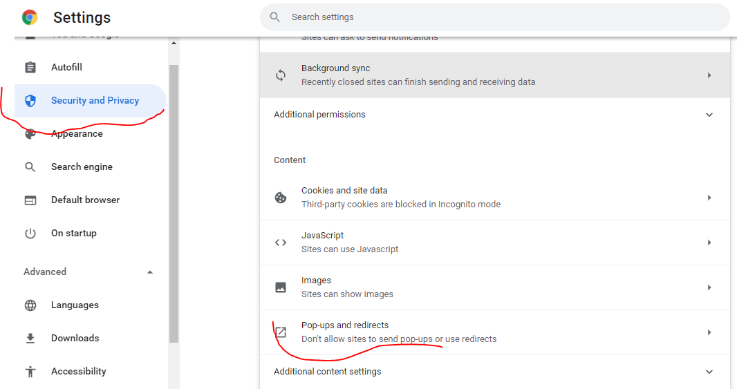
Task: Click the magnifier icon in Search settings
Action: coord(275,17)
